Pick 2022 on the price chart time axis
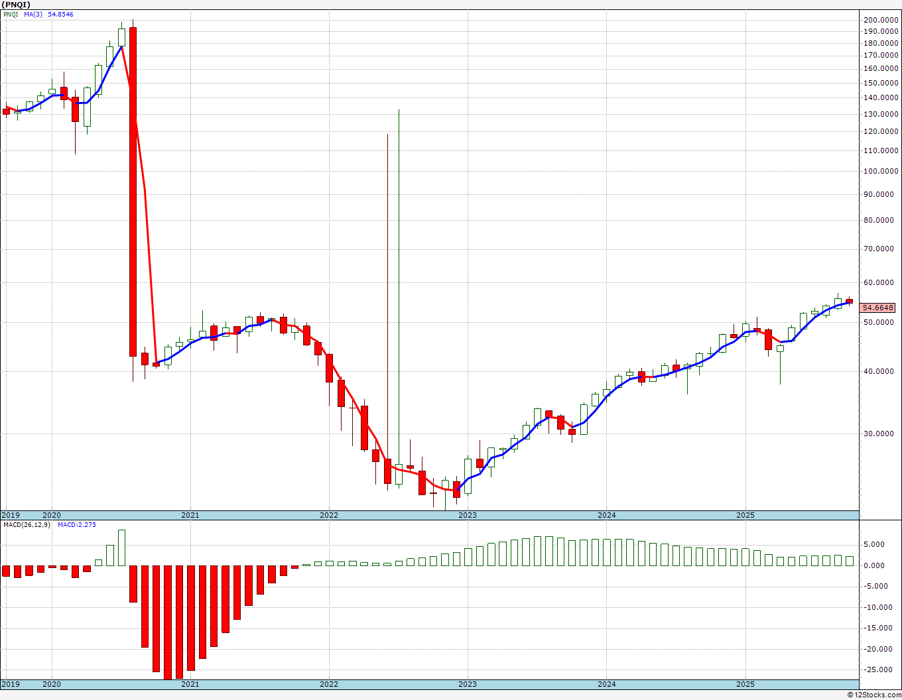Viewport: 902px width, 700px height. point(329,515)
